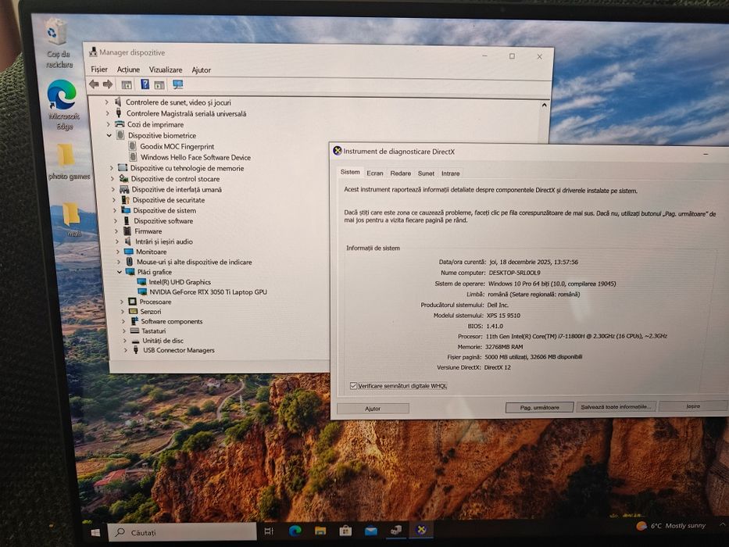This screenshot has width=729, height=547.
Task: Select the Senzori tree row
Action: pyautogui.click(x=150, y=312)
